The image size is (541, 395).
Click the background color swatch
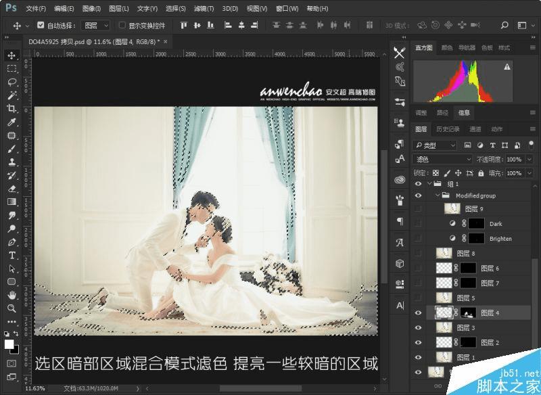click(16, 351)
